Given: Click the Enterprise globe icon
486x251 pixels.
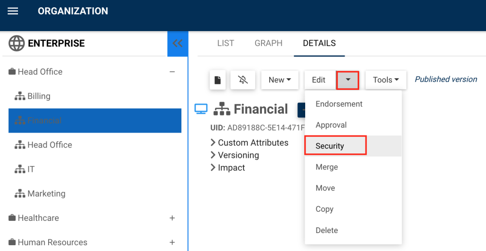Looking at the screenshot, I should (x=17, y=43).
